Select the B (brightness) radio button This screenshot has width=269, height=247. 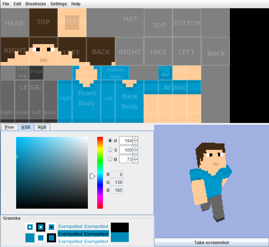110,159
